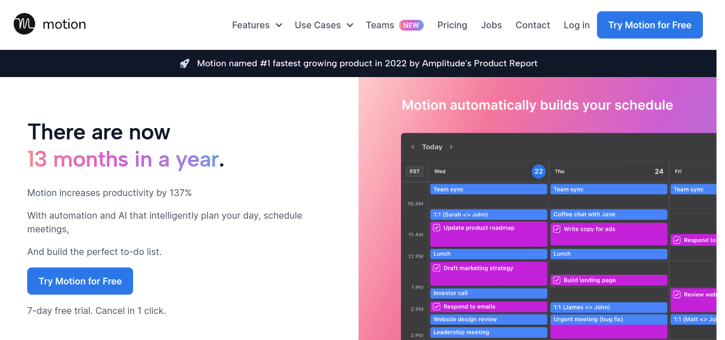The height and width of the screenshot is (340, 725).
Task: Select the date 22 circle on Wednesday
Action: pyautogui.click(x=538, y=171)
